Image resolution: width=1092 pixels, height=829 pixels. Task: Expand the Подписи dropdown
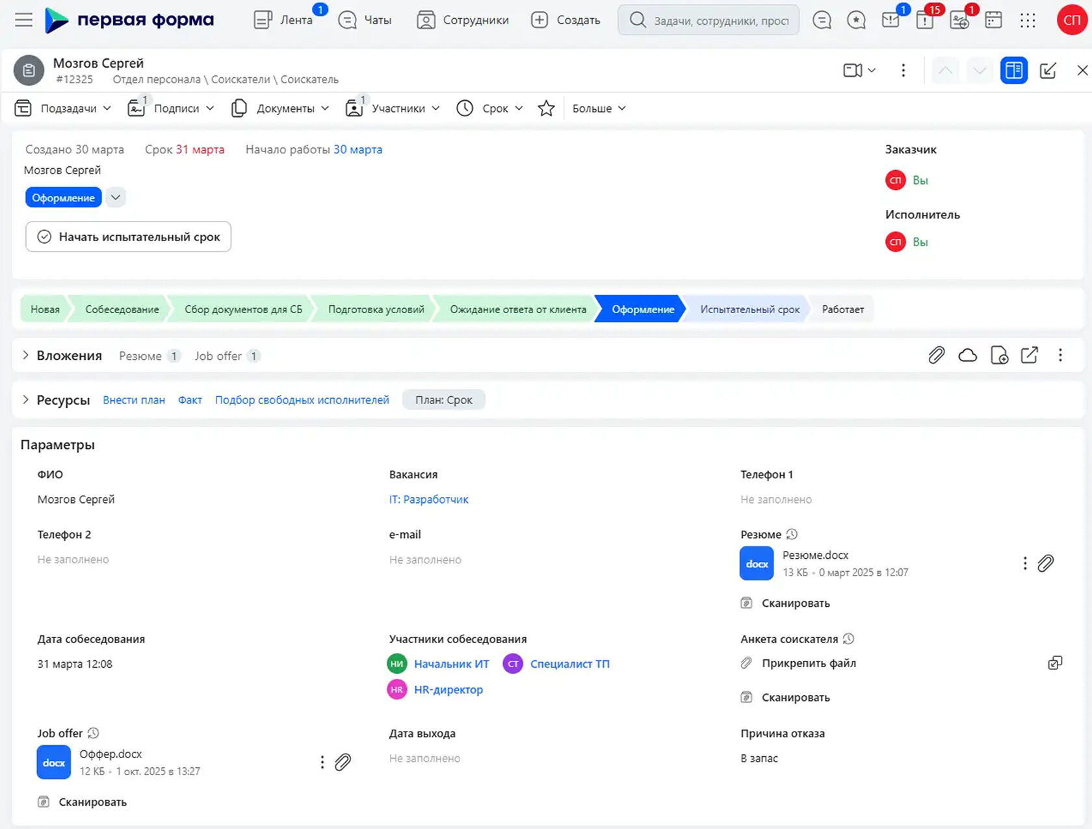[x=171, y=108]
